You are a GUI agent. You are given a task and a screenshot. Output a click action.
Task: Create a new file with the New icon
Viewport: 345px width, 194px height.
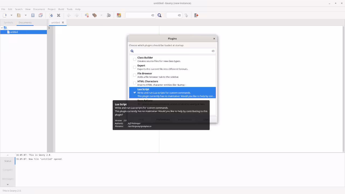[4, 15]
